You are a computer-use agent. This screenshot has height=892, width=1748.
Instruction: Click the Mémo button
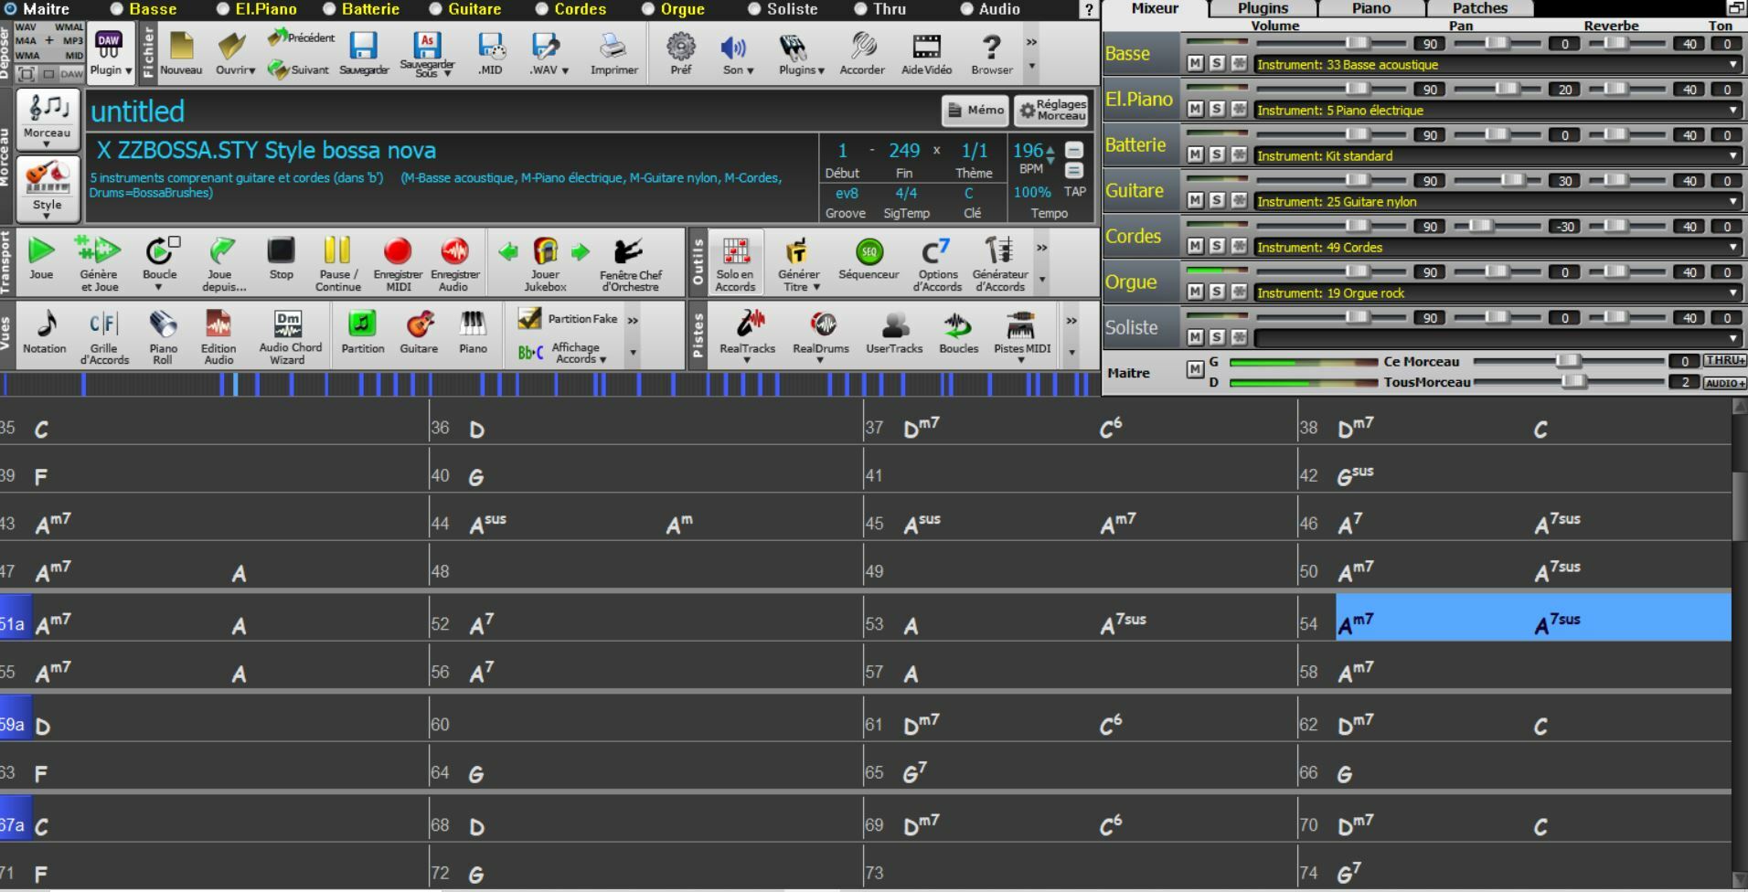click(975, 111)
